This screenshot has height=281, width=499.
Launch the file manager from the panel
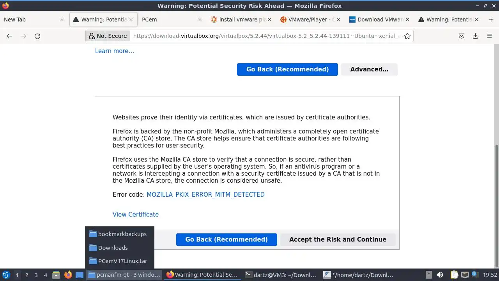[x=56, y=275]
